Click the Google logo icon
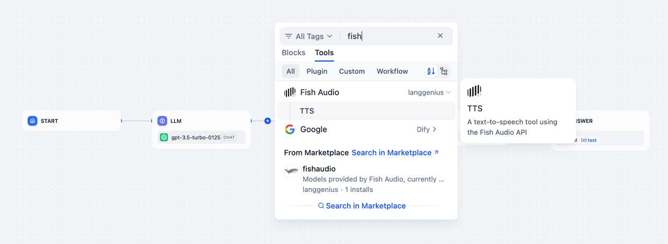 (290, 130)
